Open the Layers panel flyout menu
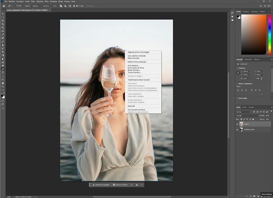The height and width of the screenshot is (198, 273). click(x=271, y=107)
